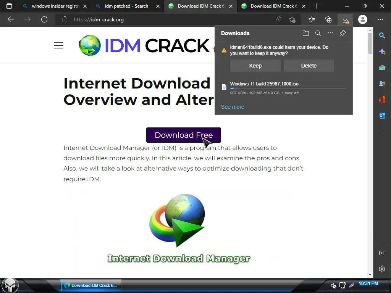This screenshot has width=391, height=293.
Task: Open sidebar Outlook icon
Action: [382, 116]
